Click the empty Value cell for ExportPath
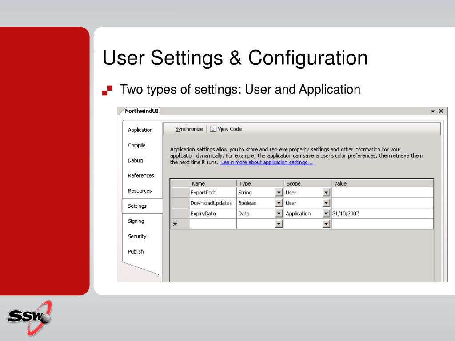This screenshot has width=455, height=341. [x=383, y=193]
